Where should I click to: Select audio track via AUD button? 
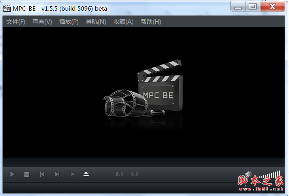coord(119,174)
